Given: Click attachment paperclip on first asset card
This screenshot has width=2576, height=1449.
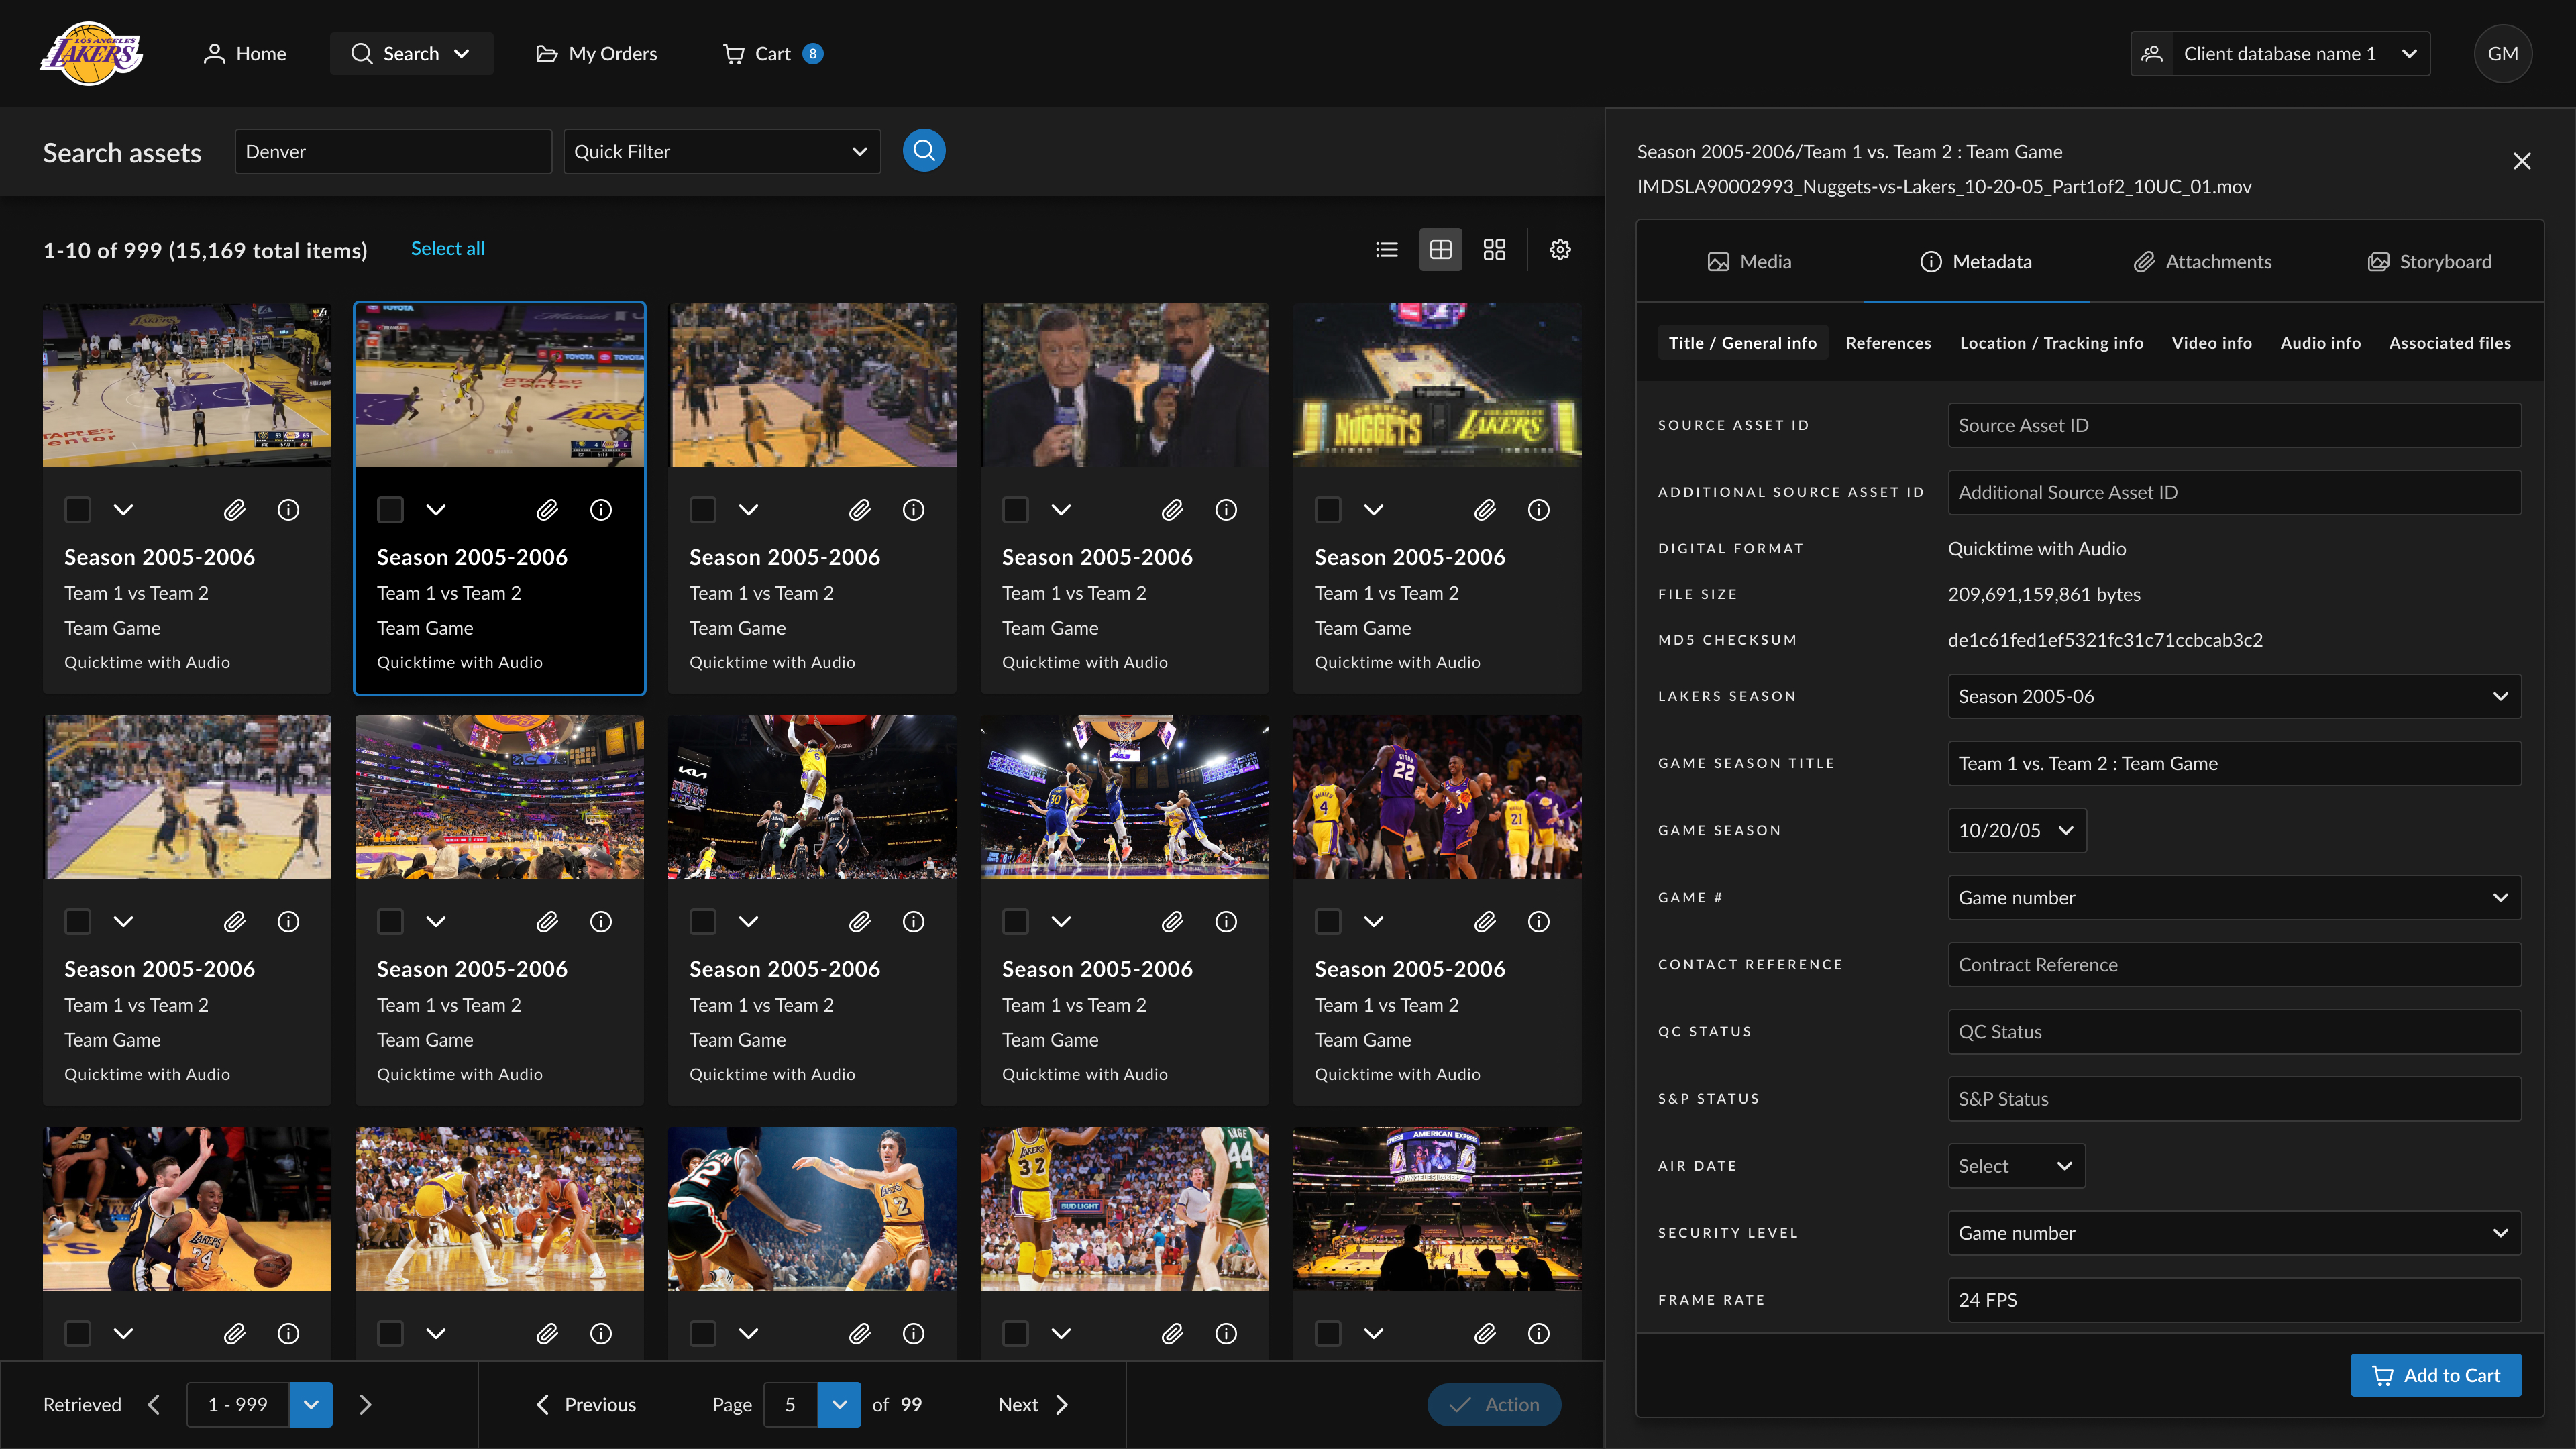Looking at the screenshot, I should click(x=234, y=510).
